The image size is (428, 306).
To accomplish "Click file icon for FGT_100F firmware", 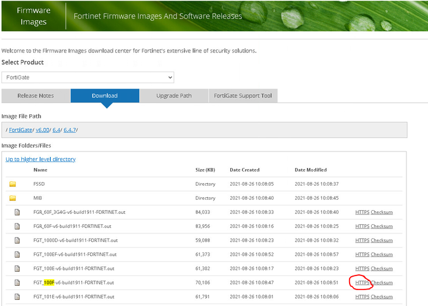I will pyautogui.click(x=17, y=282).
